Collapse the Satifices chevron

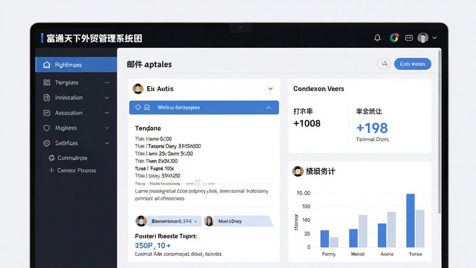click(x=107, y=143)
